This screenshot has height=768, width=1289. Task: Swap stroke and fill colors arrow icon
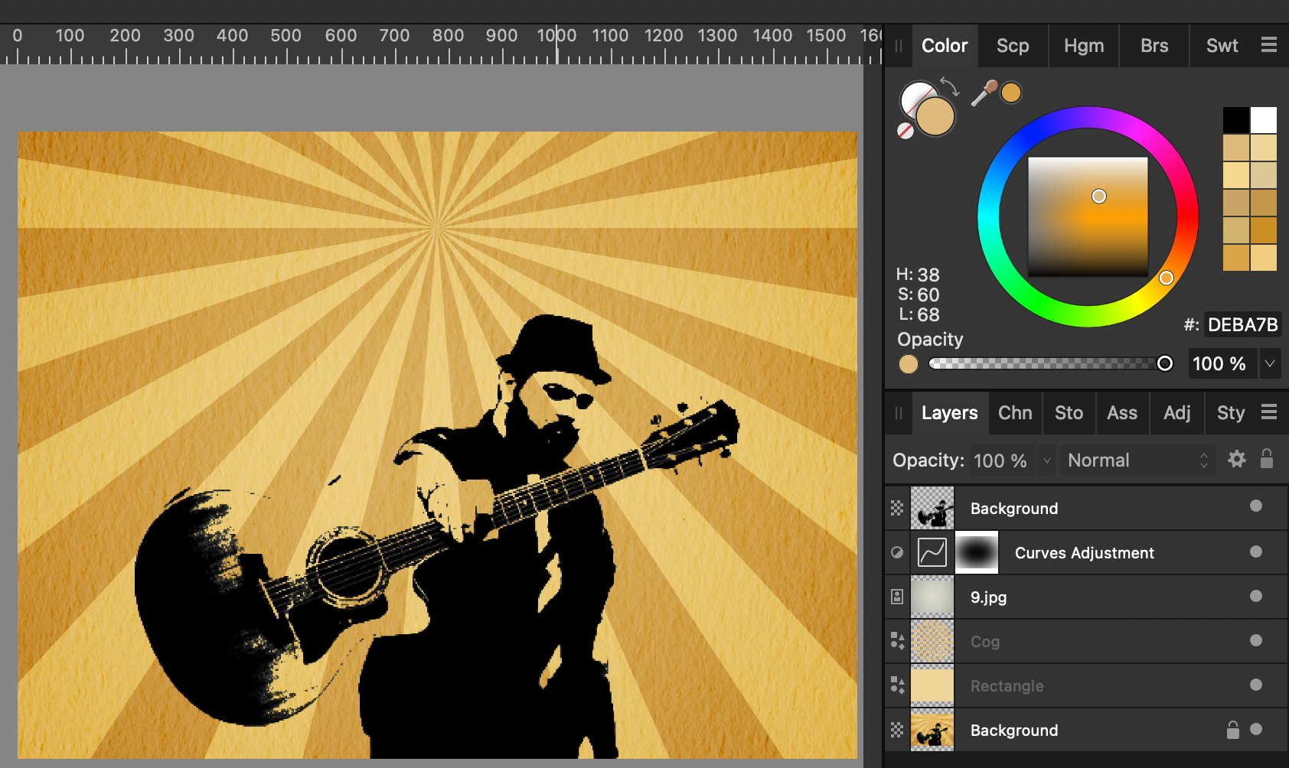point(949,86)
